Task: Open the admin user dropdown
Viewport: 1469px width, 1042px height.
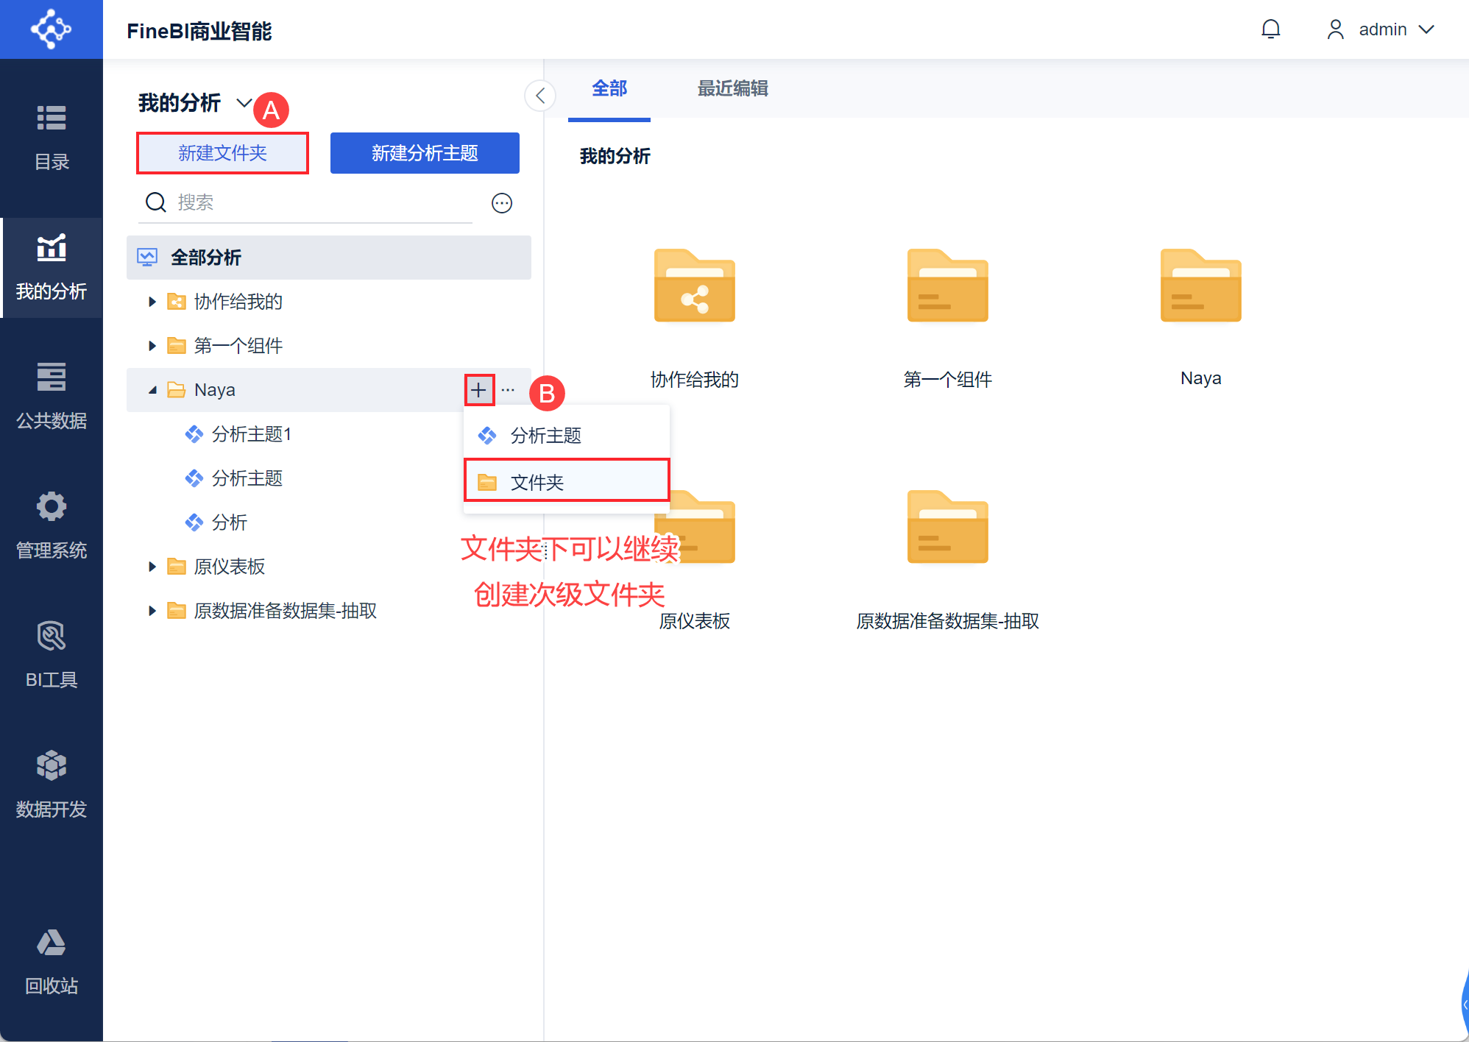Action: pyautogui.click(x=1381, y=29)
